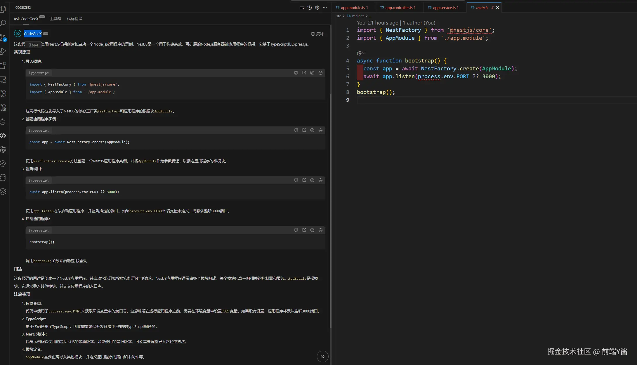Screen dimensions: 637x365
Task: Open the Search view icon
Action: pos(3,23)
